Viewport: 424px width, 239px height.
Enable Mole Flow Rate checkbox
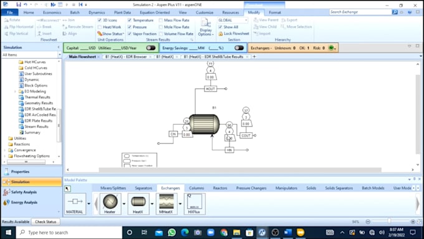pos(161,27)
